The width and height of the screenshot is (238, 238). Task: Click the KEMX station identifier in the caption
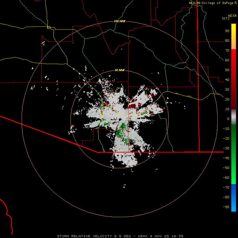click(143, 236)
